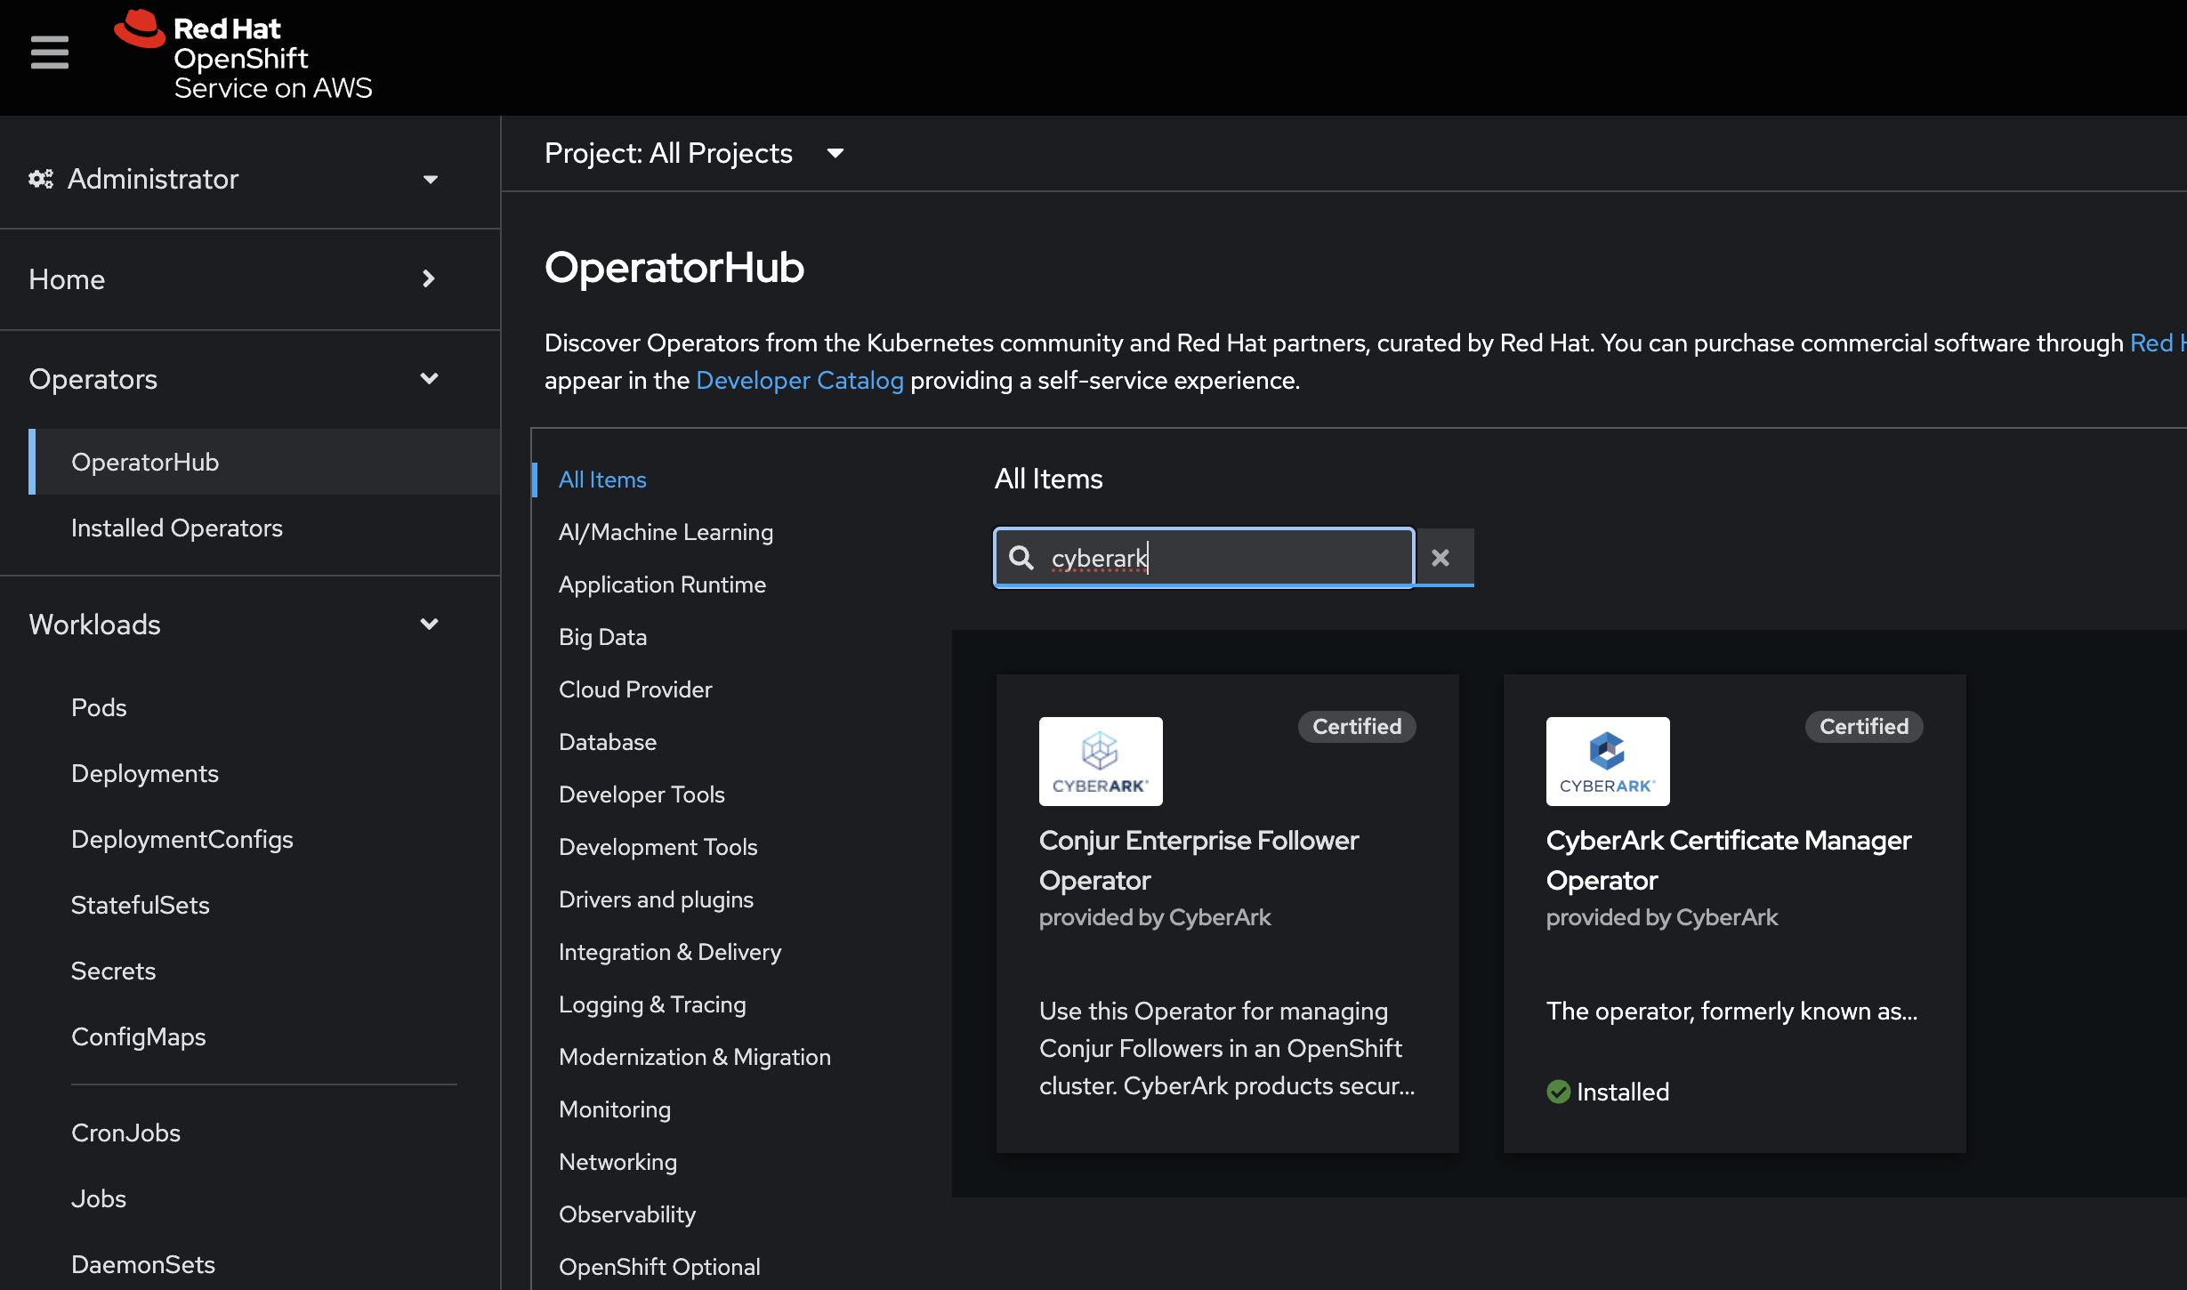Open the hamburger navigation menu

[49, 52]
